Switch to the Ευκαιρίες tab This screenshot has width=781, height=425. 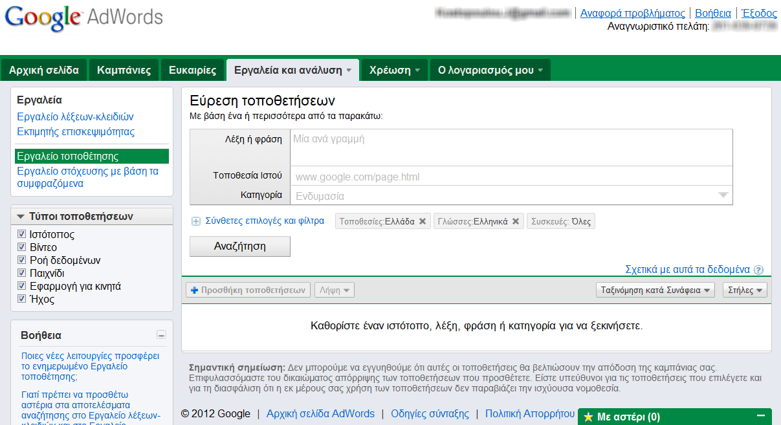[192, 71]
